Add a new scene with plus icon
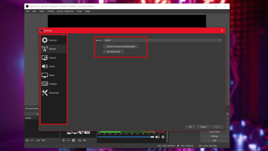The height and width of the screenshot is (151, 268). click(27, 141)
